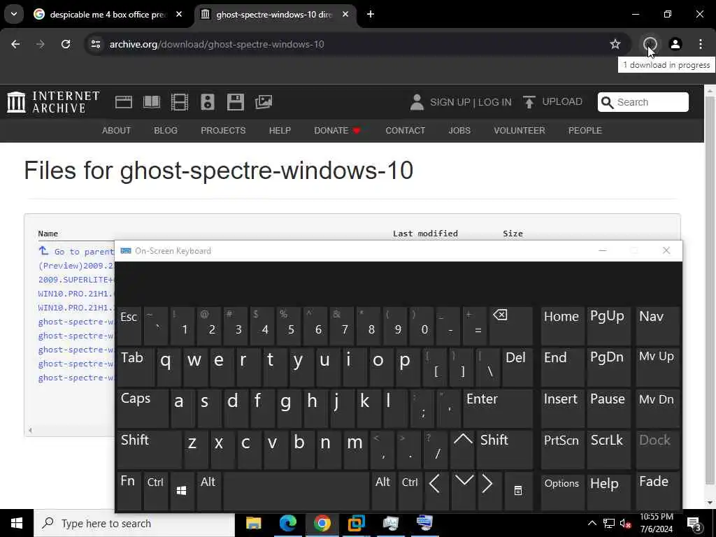716x537 pixels.
Task: Open the DONATE menu item
Action: coord(337,131)
